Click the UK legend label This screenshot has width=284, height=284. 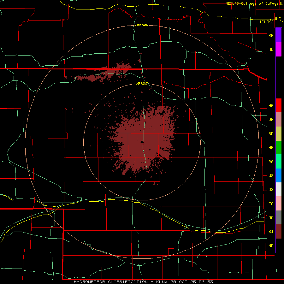tap(271, 50)
